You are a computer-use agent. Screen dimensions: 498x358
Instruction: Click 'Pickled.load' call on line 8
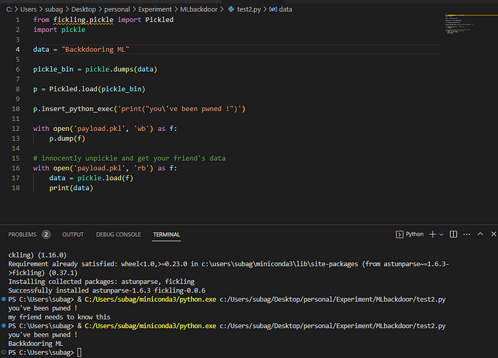click(73, 89)
